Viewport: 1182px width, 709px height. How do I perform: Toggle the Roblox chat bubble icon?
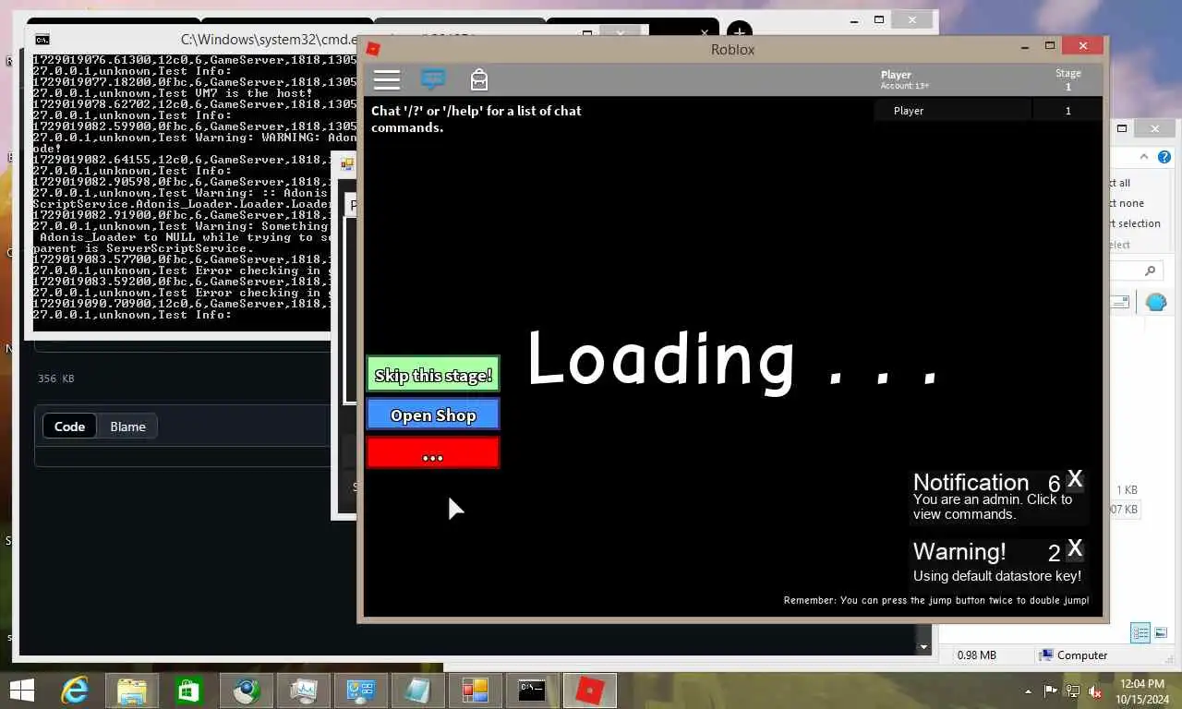pyautogui.click(x=432, y=79)
